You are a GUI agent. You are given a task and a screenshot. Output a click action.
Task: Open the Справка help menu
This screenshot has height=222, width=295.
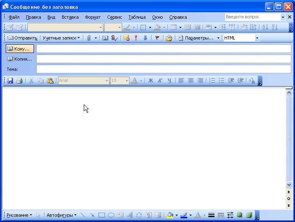click(x=178, y=17)
